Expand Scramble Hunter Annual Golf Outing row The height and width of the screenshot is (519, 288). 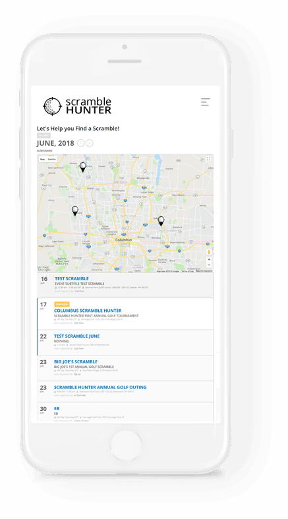[x=125, y=392]
